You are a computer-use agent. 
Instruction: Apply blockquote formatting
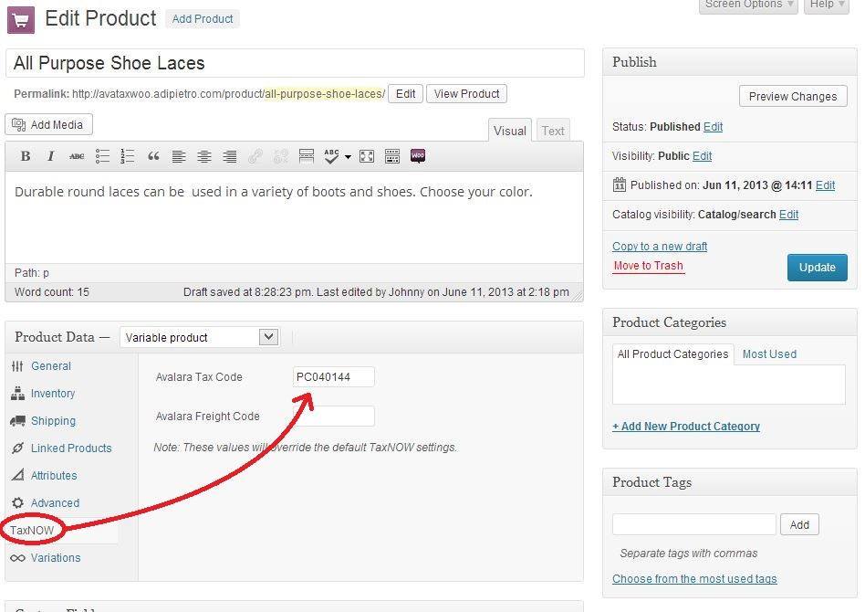click(x=153, y=156)
